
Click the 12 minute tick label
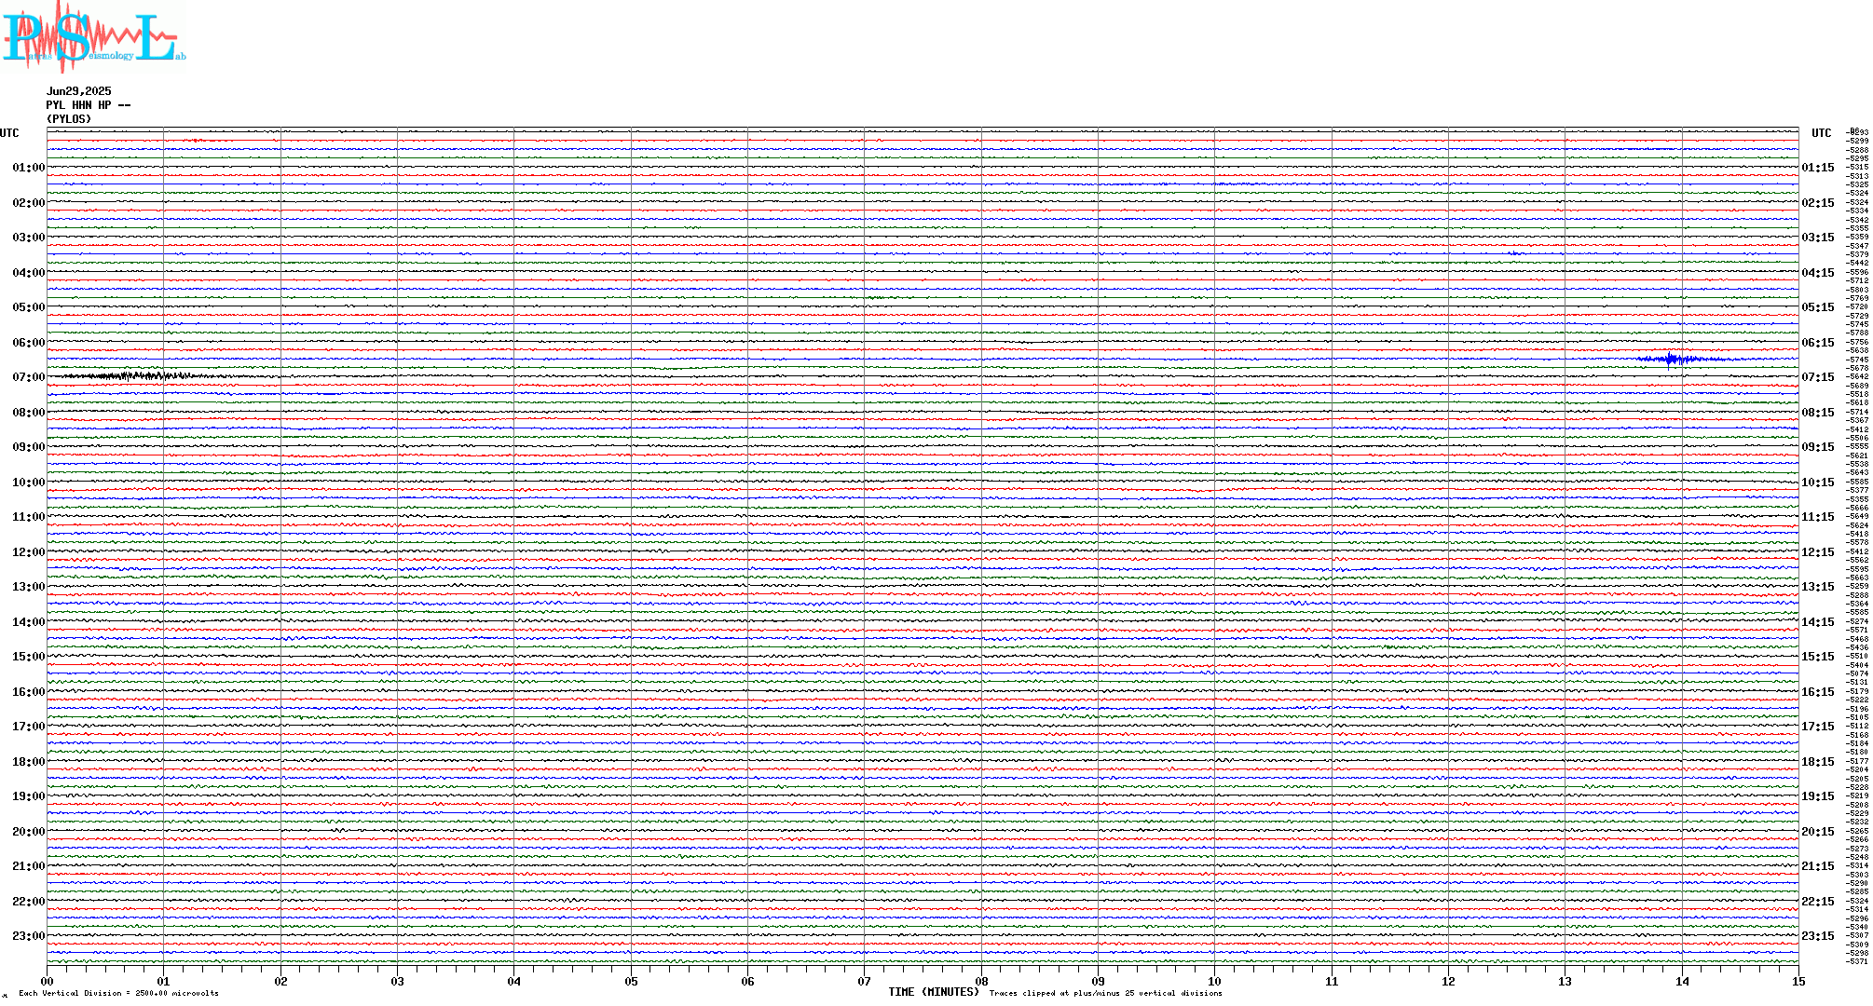pos(1448,981)
